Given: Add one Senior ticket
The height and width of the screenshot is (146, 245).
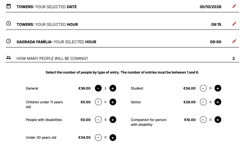Looking at the screenshot, I should (218, 102).
